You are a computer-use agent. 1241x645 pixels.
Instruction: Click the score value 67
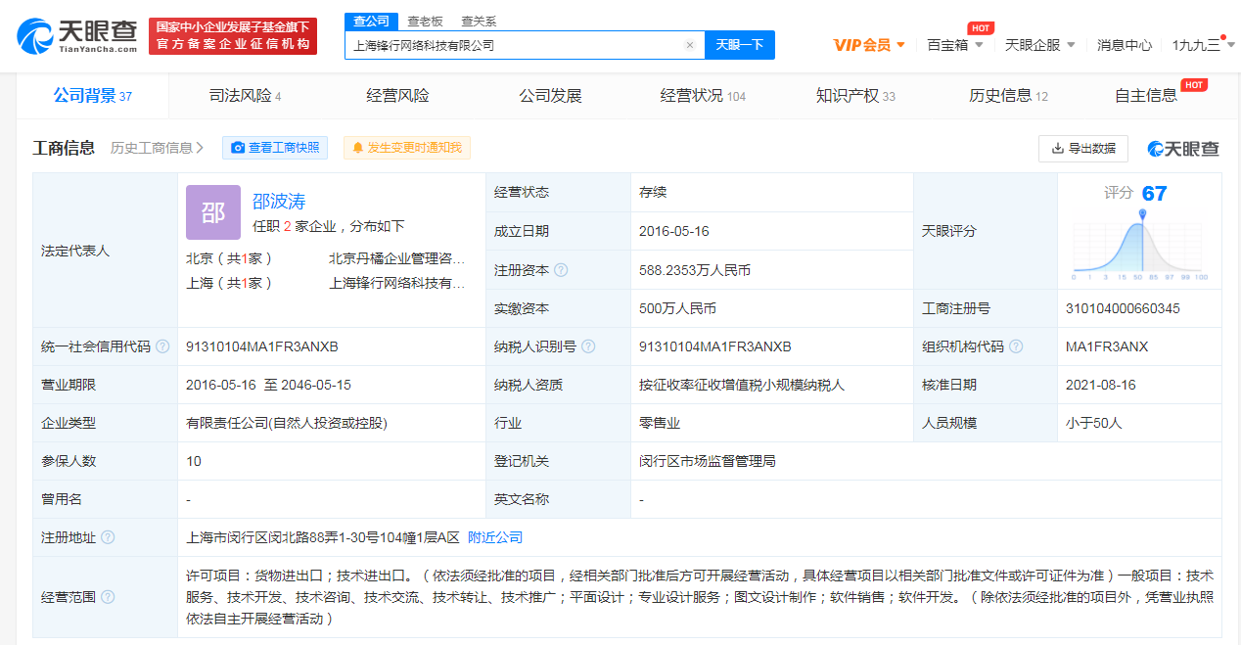(1155, 194)
